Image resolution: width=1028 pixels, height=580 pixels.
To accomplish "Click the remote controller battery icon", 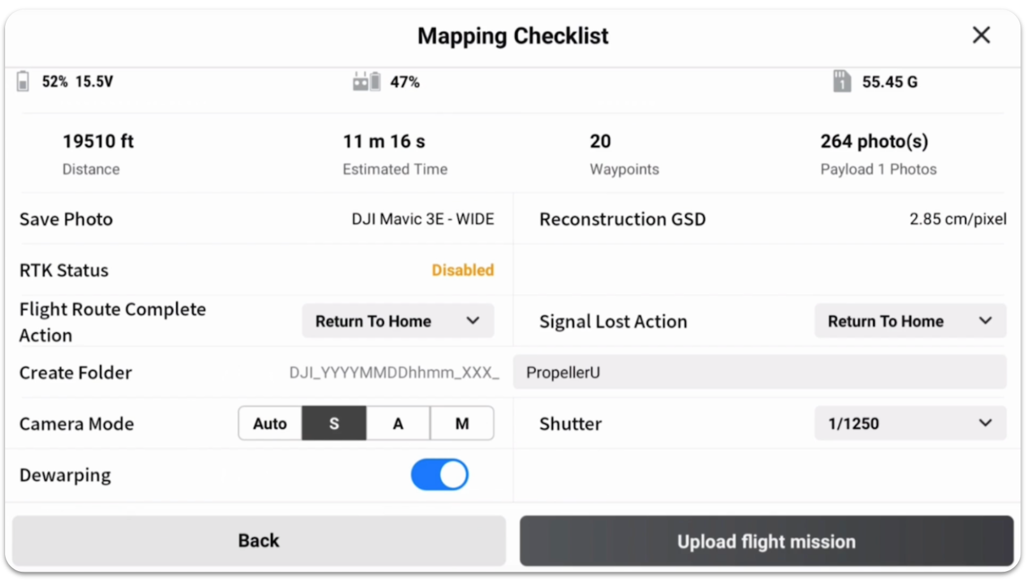I will 366,81.
